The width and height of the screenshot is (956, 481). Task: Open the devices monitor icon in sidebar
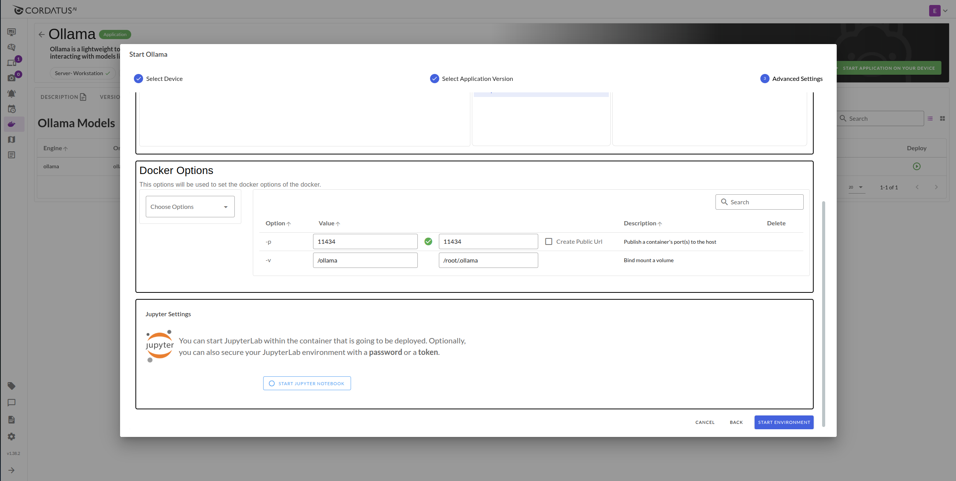(x=12, y=32)
